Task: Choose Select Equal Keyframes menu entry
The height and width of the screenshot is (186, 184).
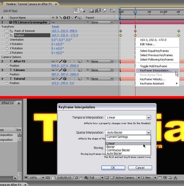Action: pos(157,51)
